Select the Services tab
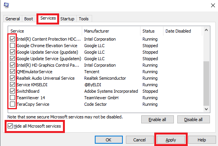 click(48, 18)
